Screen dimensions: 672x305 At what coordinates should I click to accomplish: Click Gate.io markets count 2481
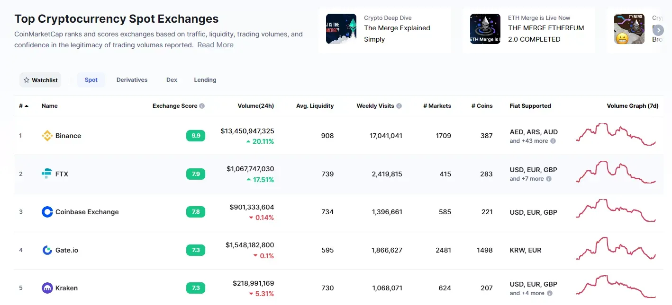443,250
